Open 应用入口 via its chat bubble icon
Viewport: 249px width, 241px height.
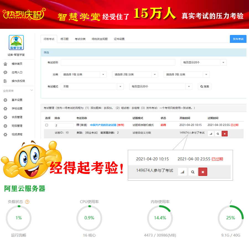[5, 73]
